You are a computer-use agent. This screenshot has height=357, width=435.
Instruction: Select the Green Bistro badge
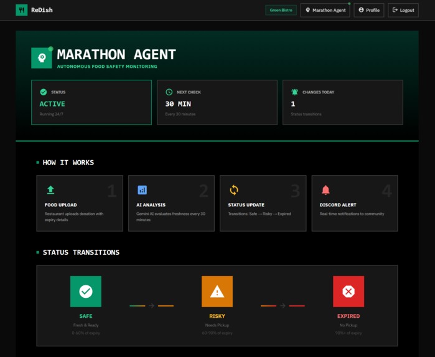281,10
